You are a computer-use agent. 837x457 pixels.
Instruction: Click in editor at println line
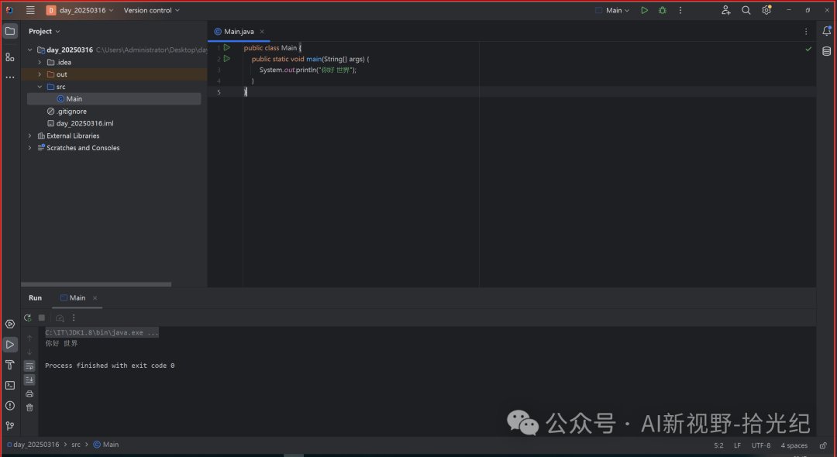click(x=308, y=70)
